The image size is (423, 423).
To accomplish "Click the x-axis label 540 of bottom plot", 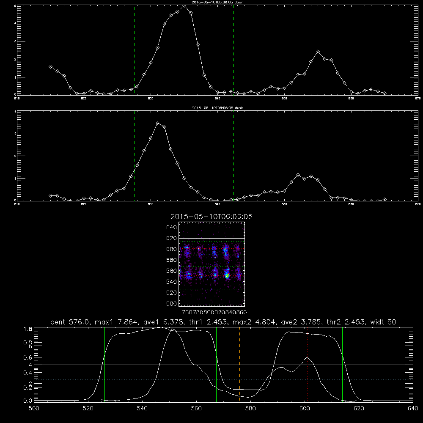I will [142, 409].
